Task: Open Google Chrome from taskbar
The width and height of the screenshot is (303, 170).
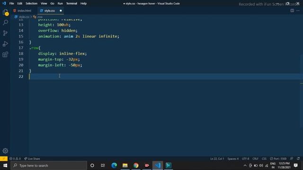Action: click(x=136, y=165)
